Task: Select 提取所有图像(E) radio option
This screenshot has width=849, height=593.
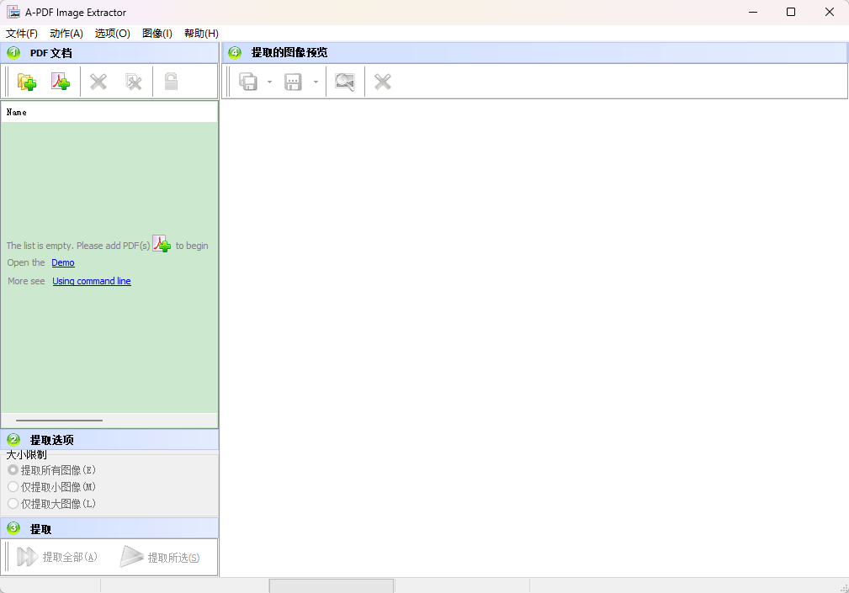Action: pyautogui.click(x=51, y=470)
